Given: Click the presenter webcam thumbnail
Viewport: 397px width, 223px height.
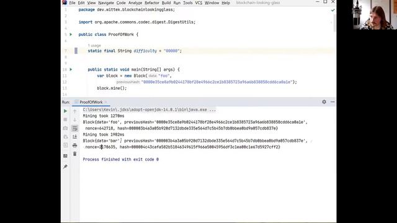Looking at the screenshot, I should tap(375, 15).
